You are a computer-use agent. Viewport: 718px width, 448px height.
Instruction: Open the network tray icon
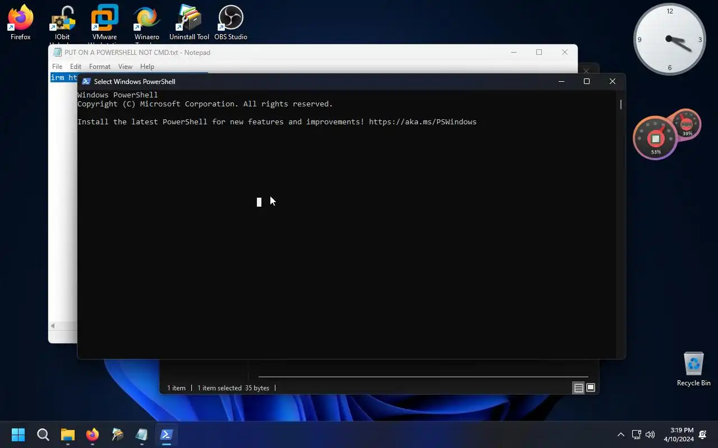point(636,435)
